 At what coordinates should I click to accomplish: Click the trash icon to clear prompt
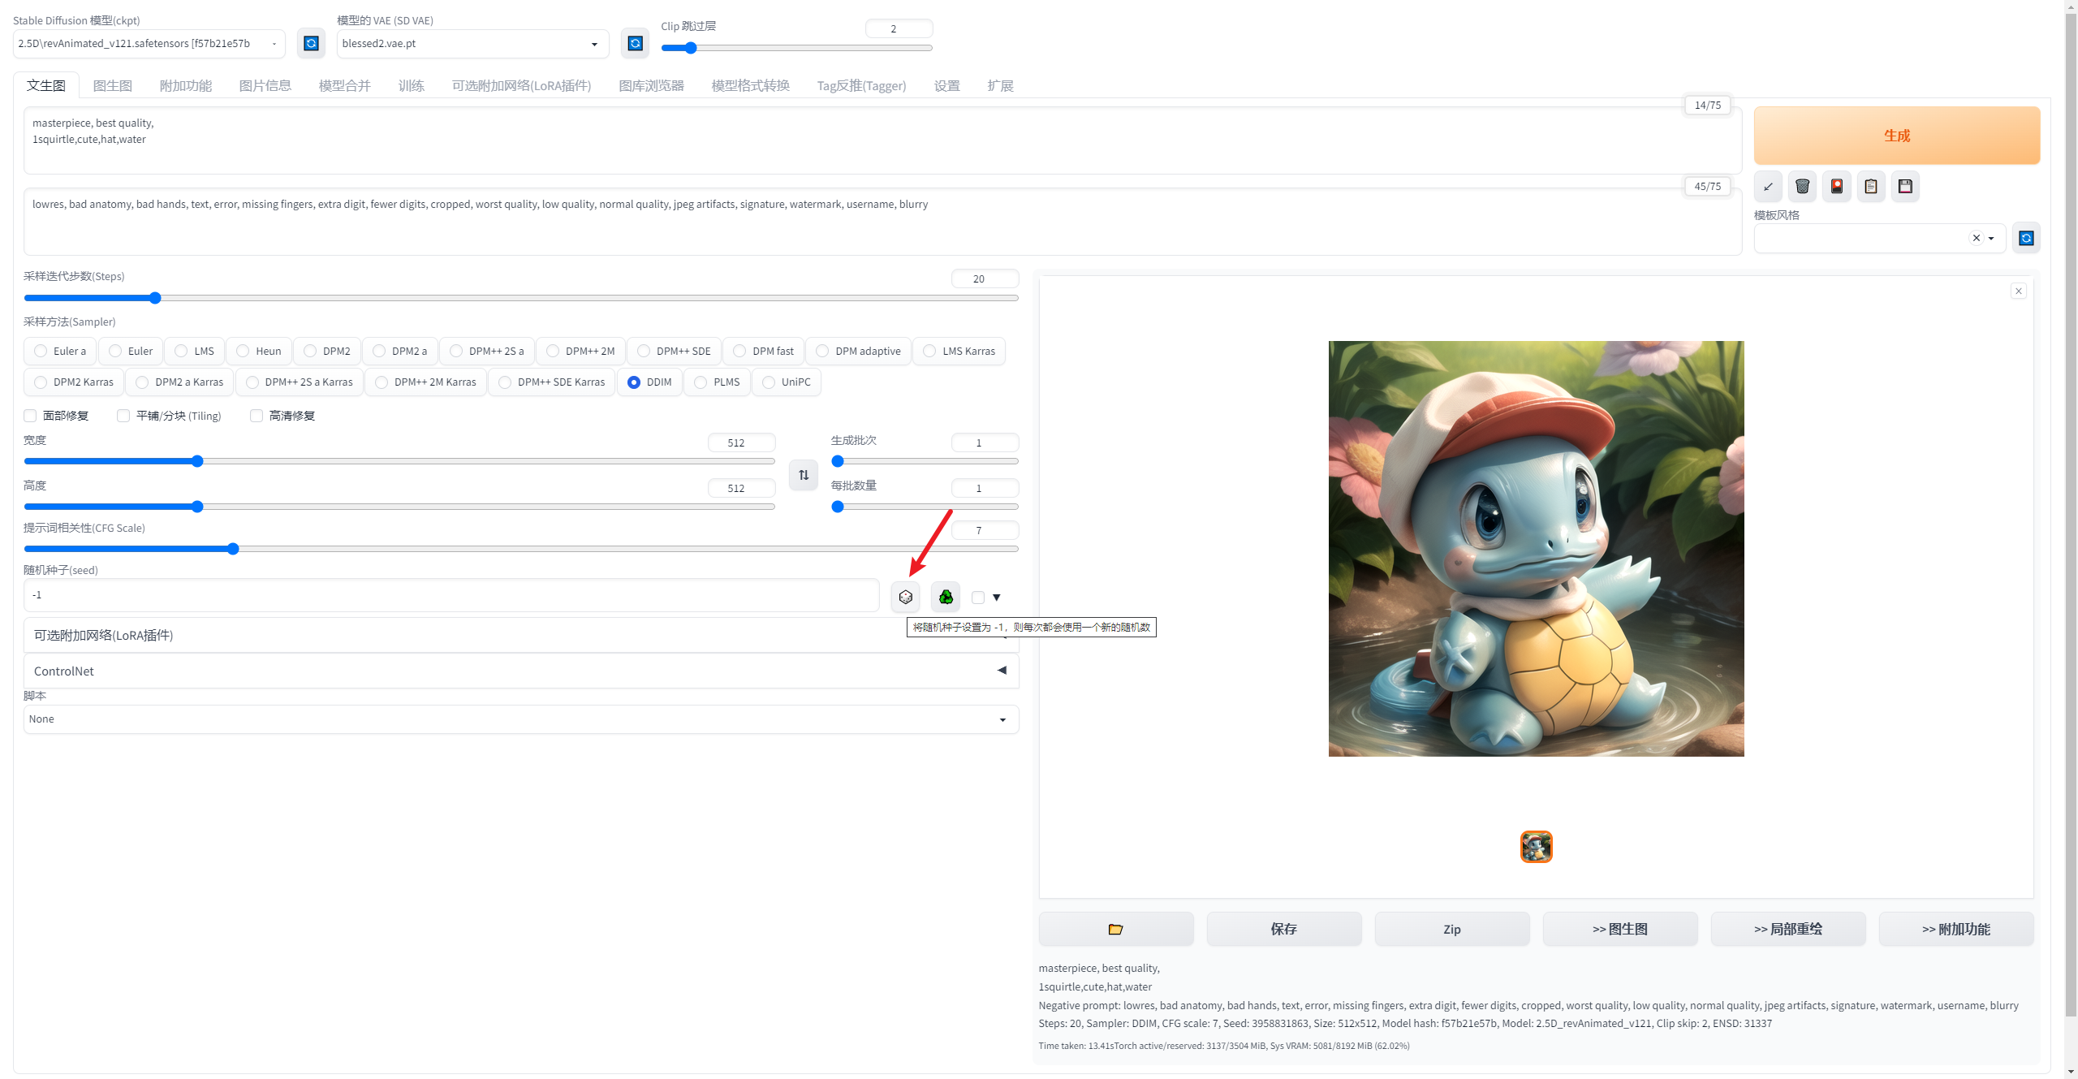tap(1802, 186)
